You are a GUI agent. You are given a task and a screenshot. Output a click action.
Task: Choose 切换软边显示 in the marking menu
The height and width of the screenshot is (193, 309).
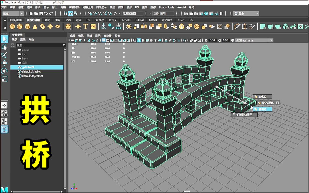[245, 115]
